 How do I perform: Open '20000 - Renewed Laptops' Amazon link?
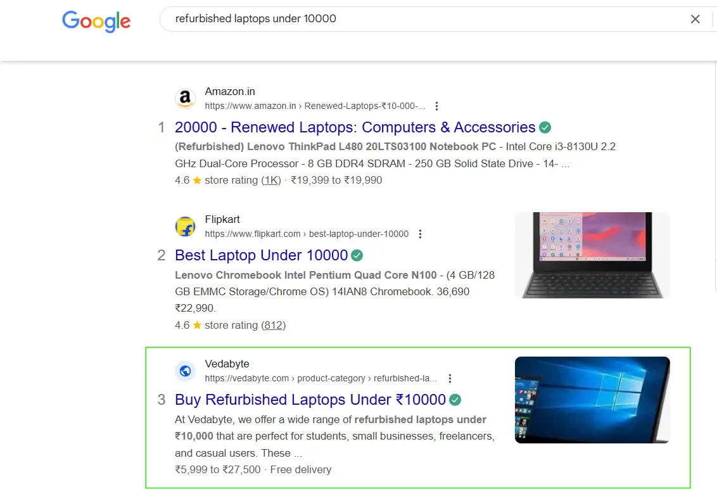point(355,127)
